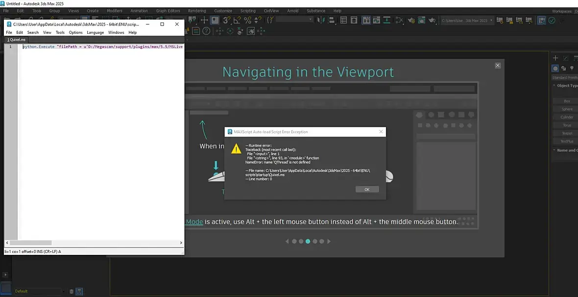Click OK in the script error dialog

(367, 189)
